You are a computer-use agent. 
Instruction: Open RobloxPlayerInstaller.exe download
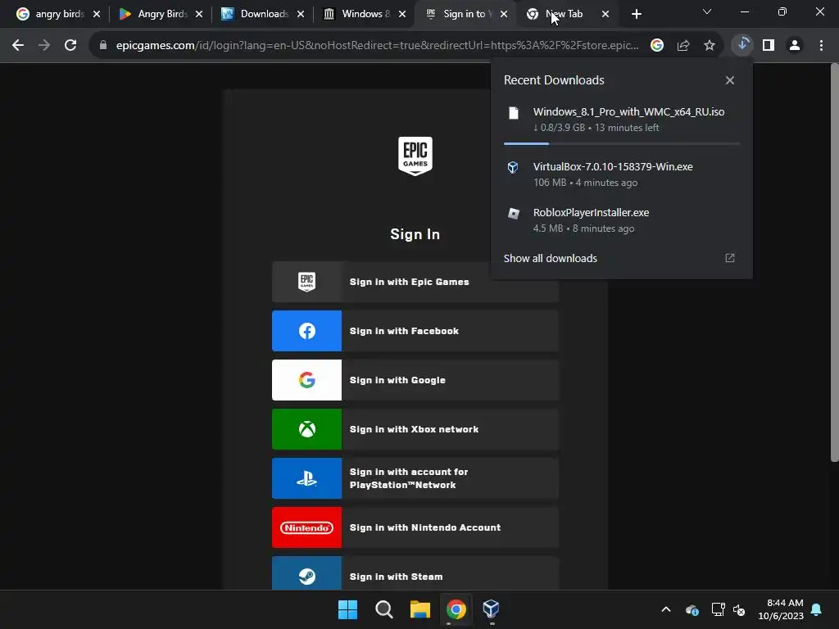pyautogui.click(x=621, y=220)
